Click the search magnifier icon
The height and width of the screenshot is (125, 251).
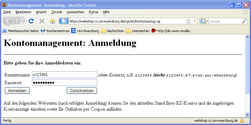point(244,21)
